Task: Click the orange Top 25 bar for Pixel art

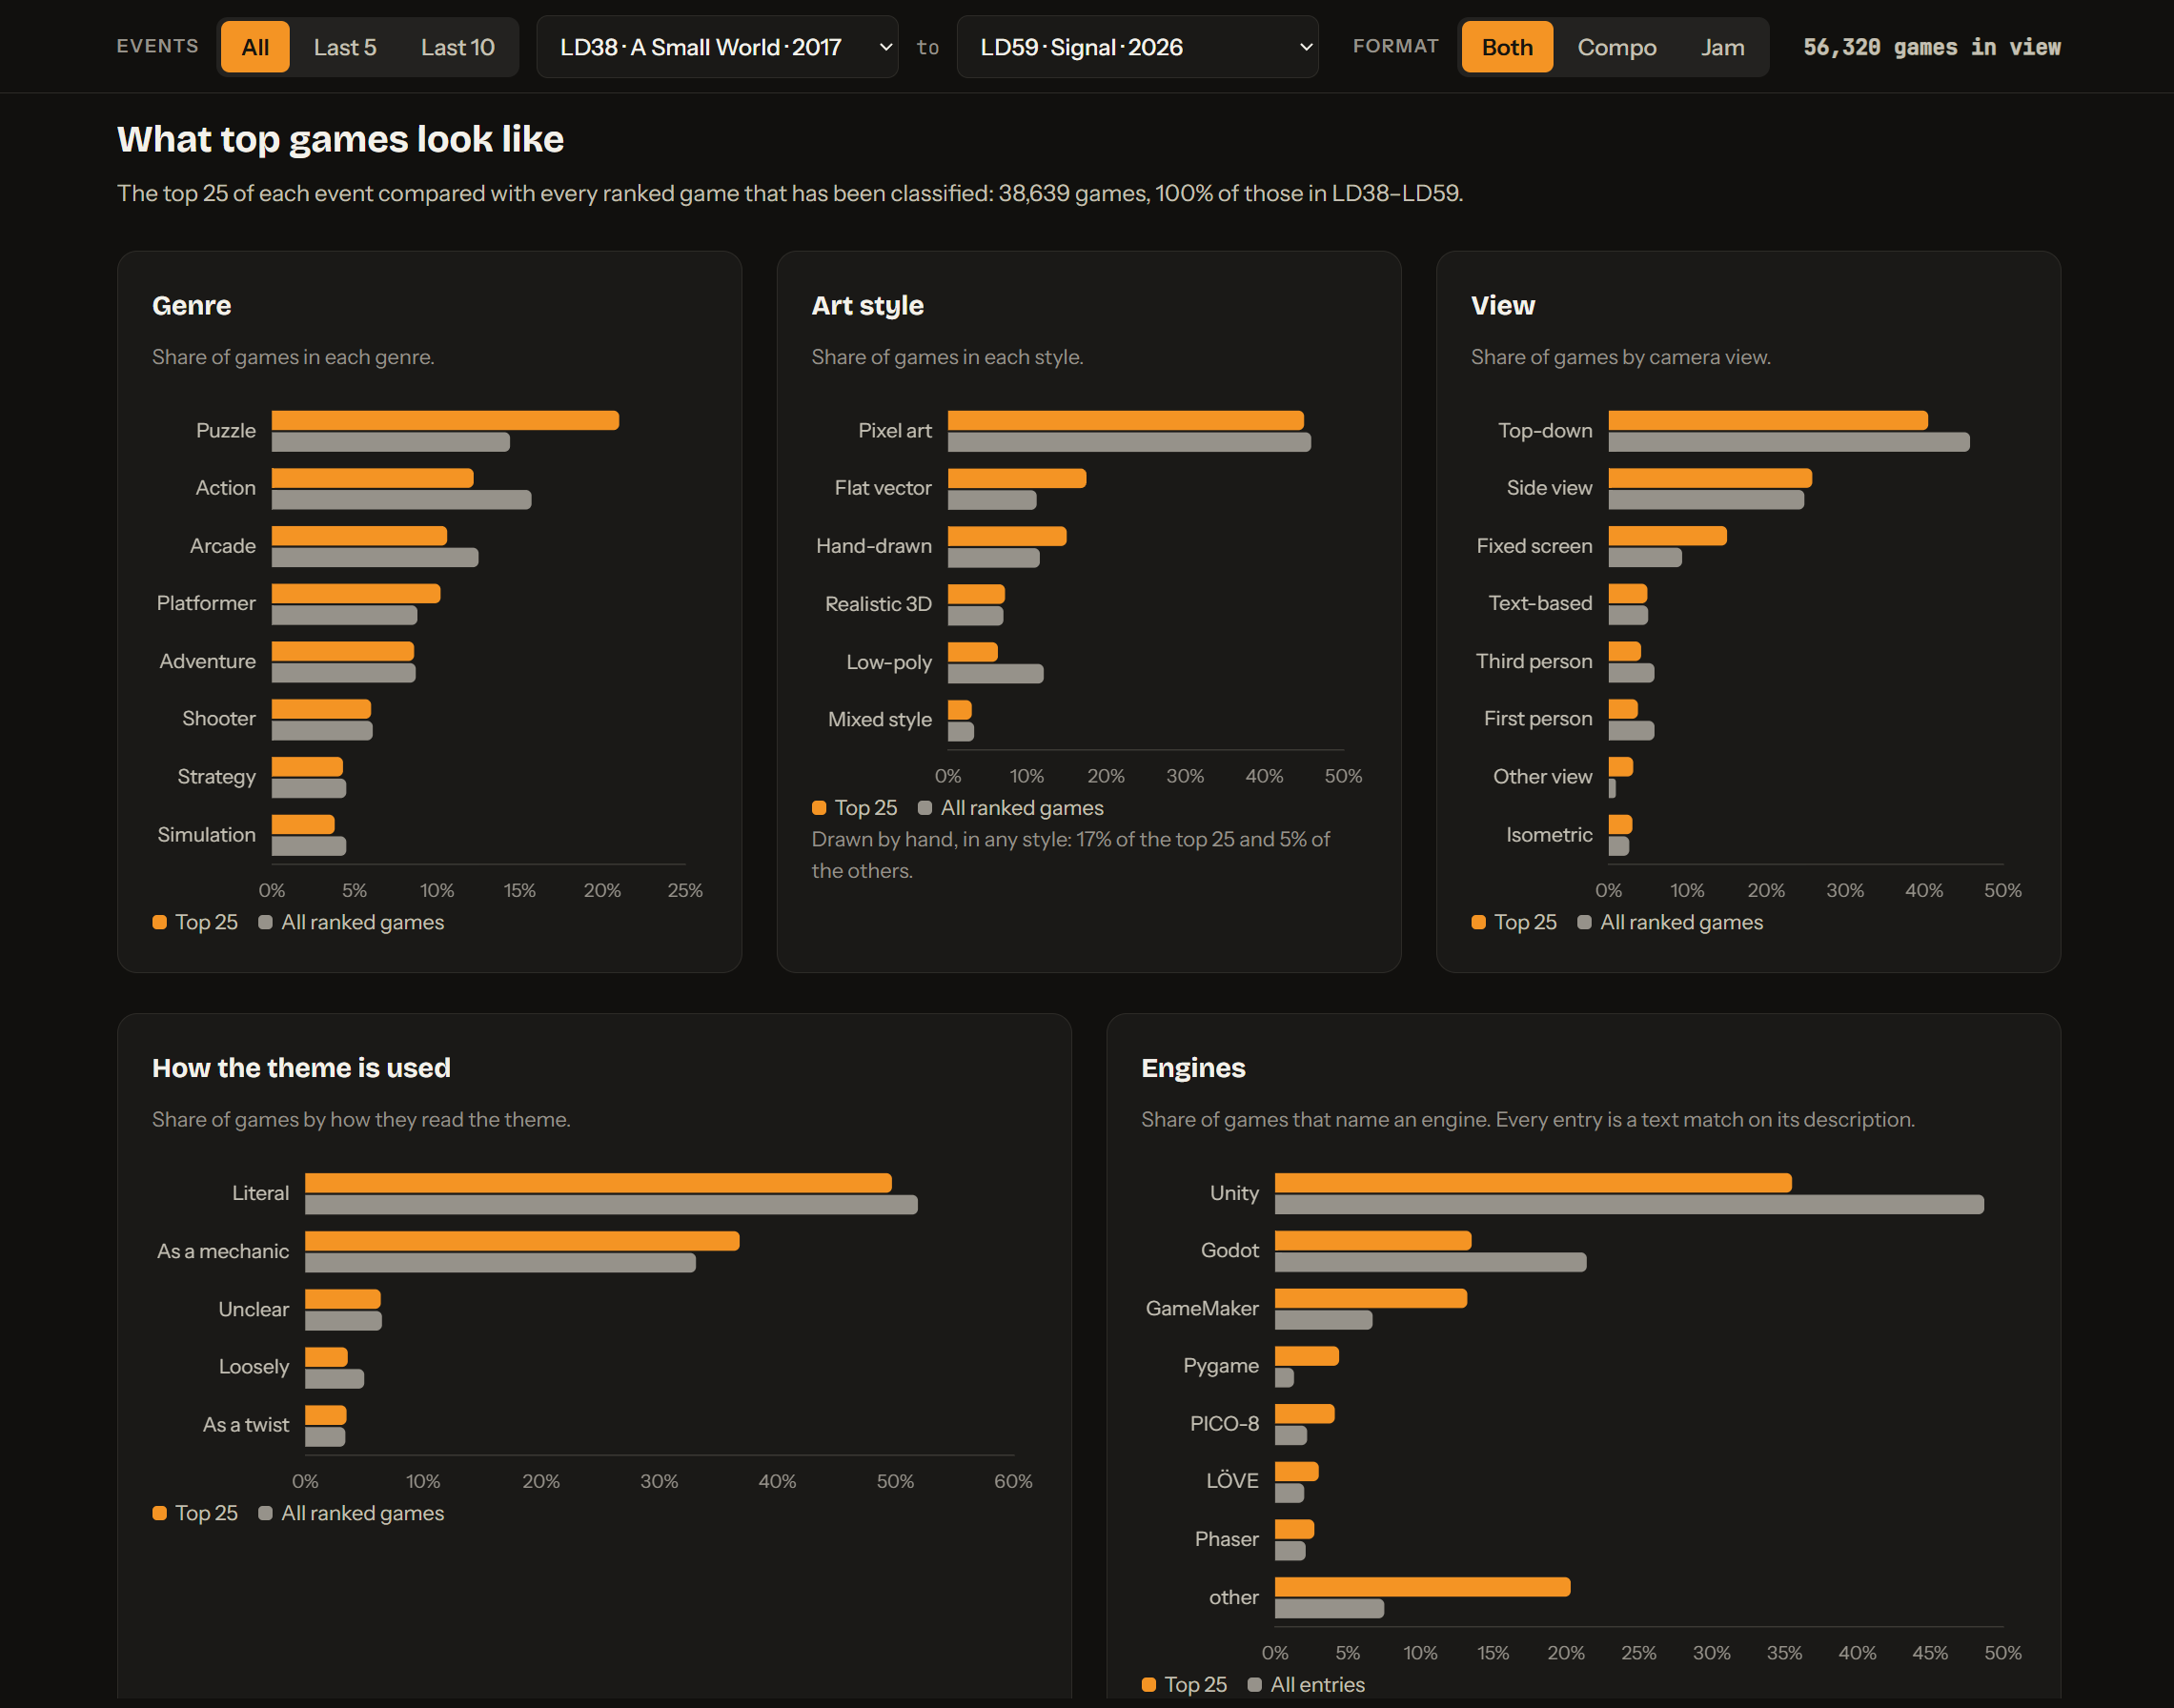Action: click(1126, 420)
